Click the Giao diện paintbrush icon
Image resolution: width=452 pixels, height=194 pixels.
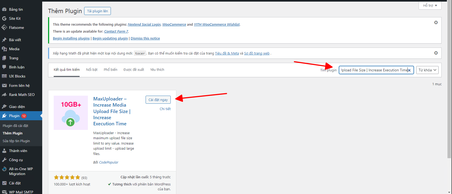[4, 107]
